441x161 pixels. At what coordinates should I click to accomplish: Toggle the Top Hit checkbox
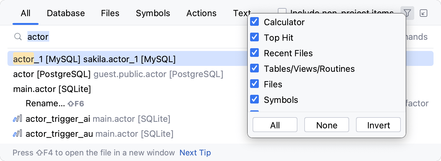255,38
